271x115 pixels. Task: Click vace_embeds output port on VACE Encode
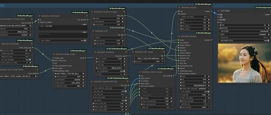(x=174, y=76)
